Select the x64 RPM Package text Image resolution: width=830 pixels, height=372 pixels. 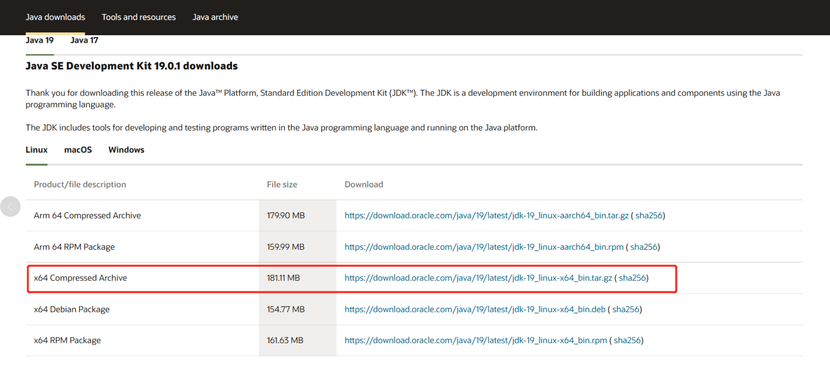point(67,340)
